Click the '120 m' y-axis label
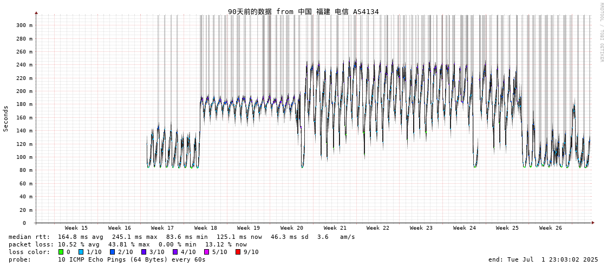Screen dimensions: 607x267 point(24,144)
